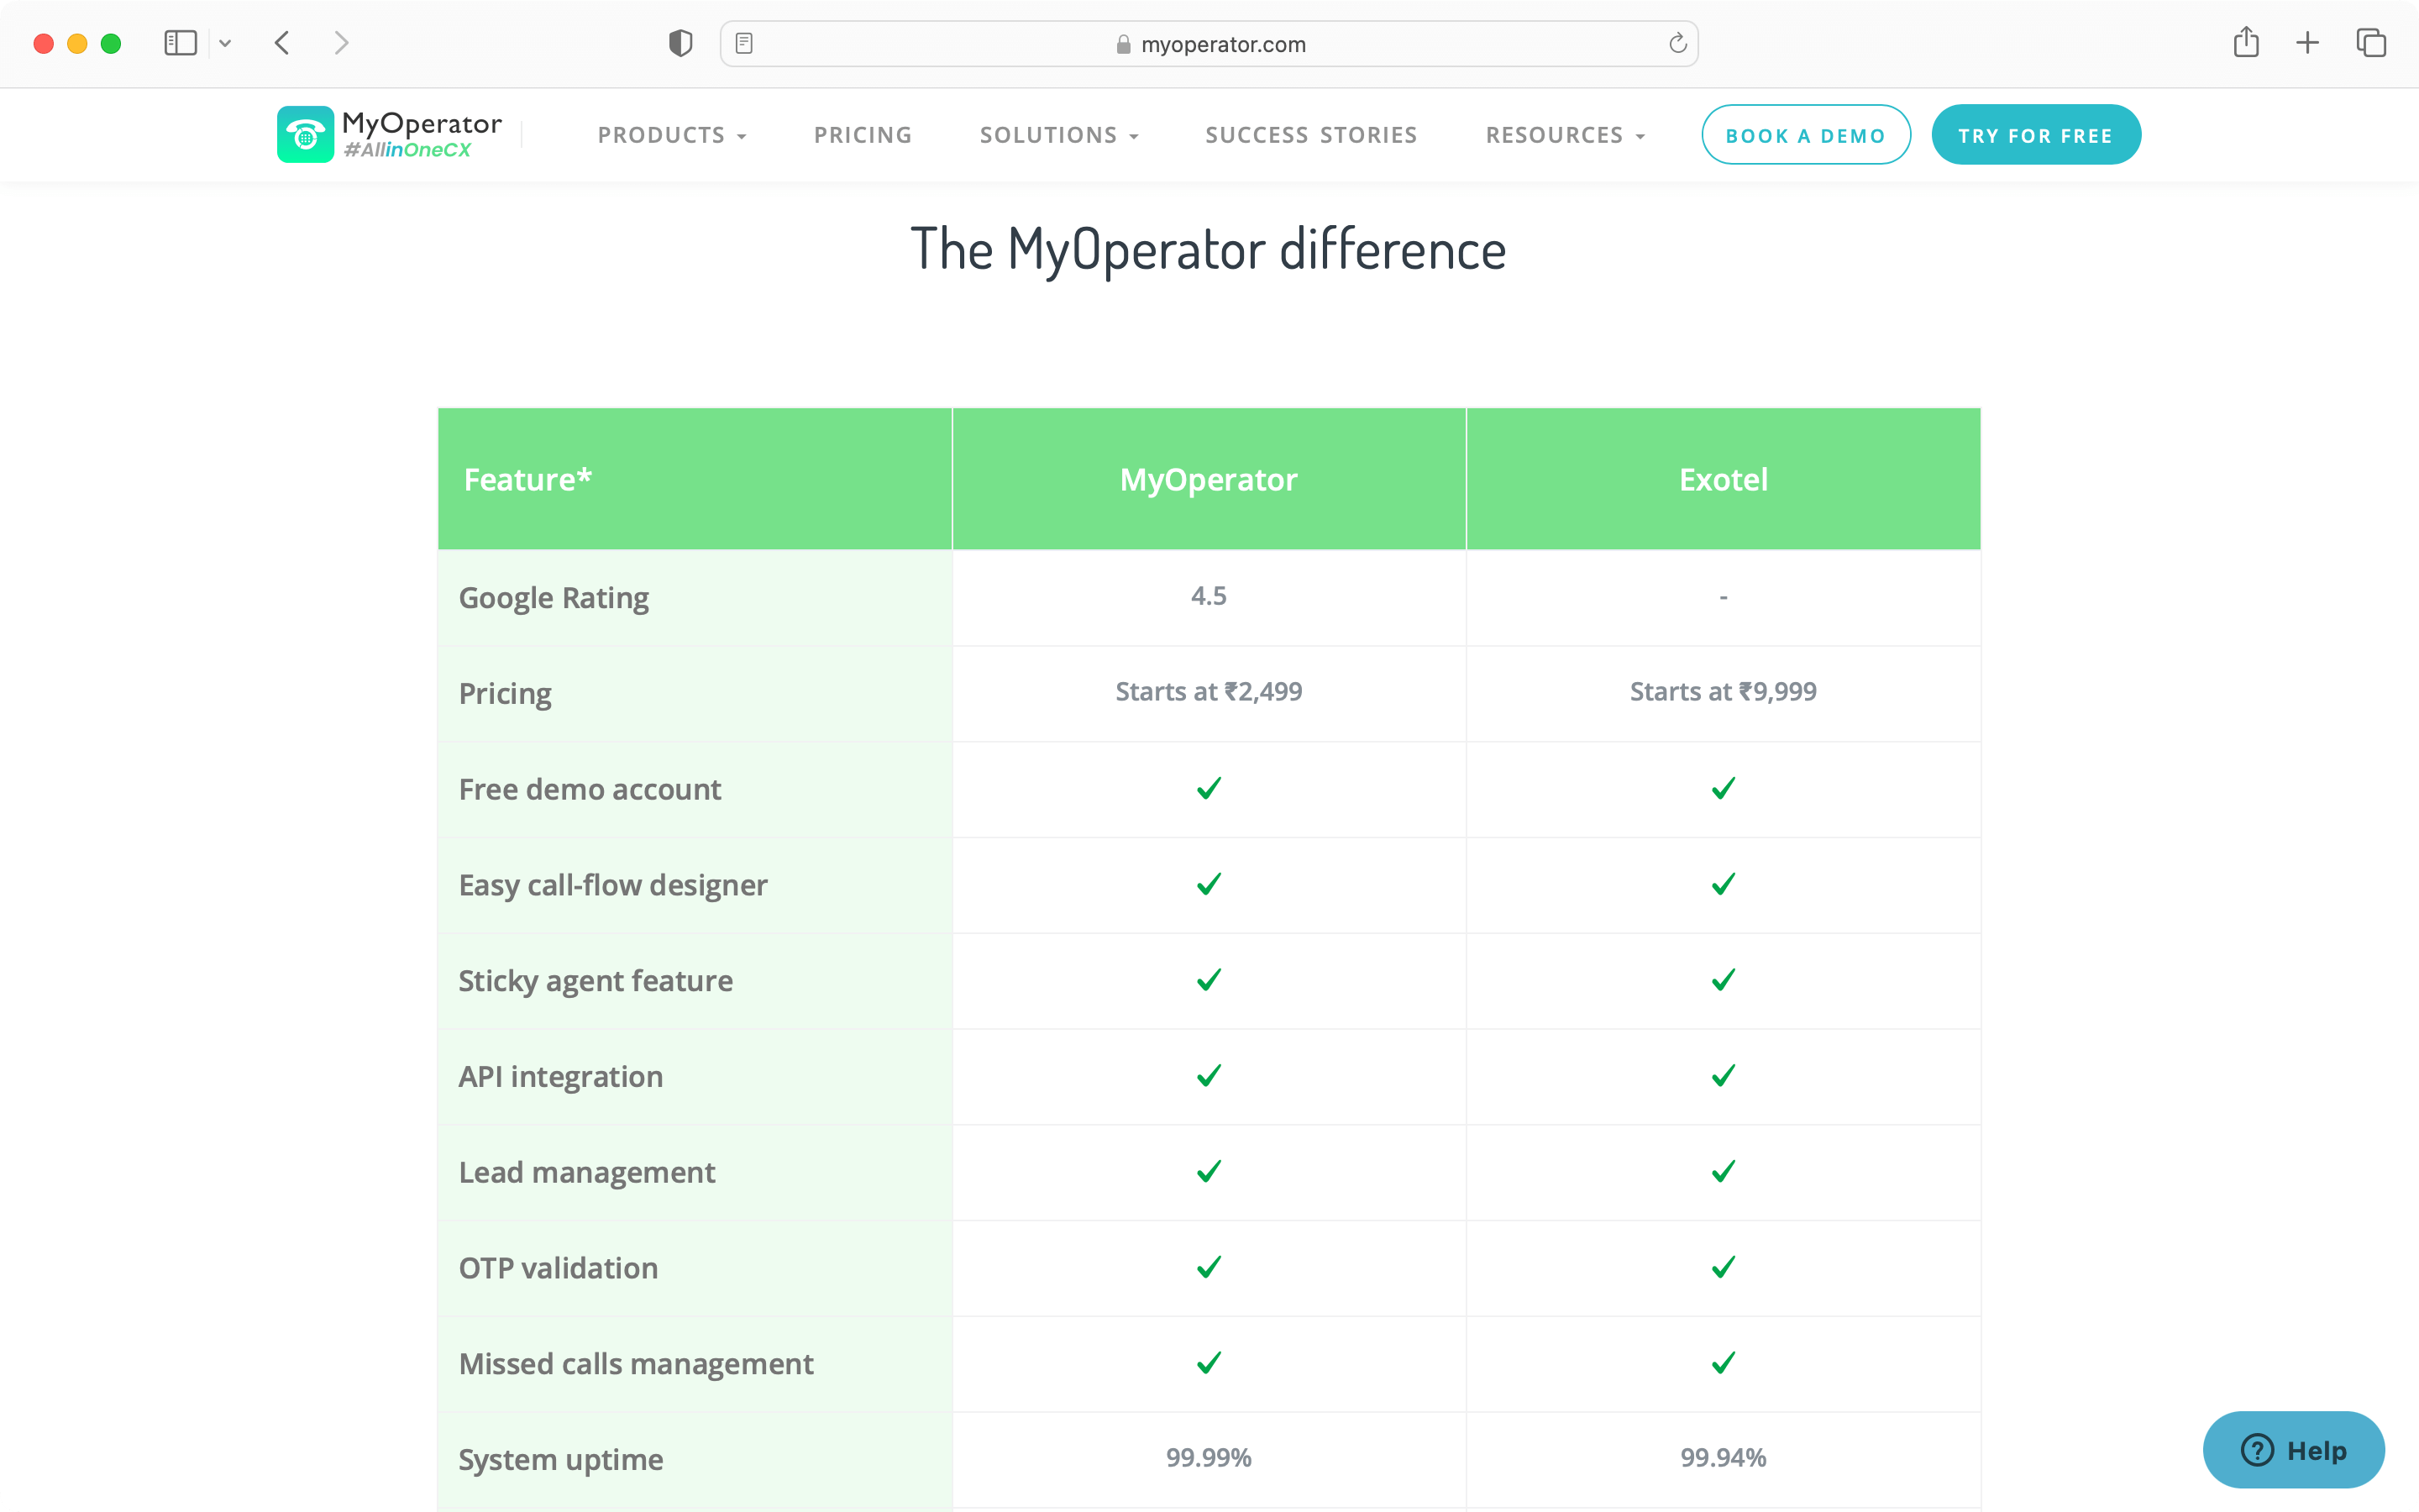The image size is (2419, 1512).
Task: Click the MyOperator logo
Action: [390, 134]
